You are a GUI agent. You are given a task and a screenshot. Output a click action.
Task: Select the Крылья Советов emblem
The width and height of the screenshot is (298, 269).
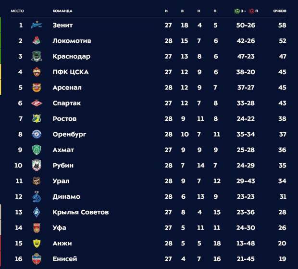tap(37, 212)
